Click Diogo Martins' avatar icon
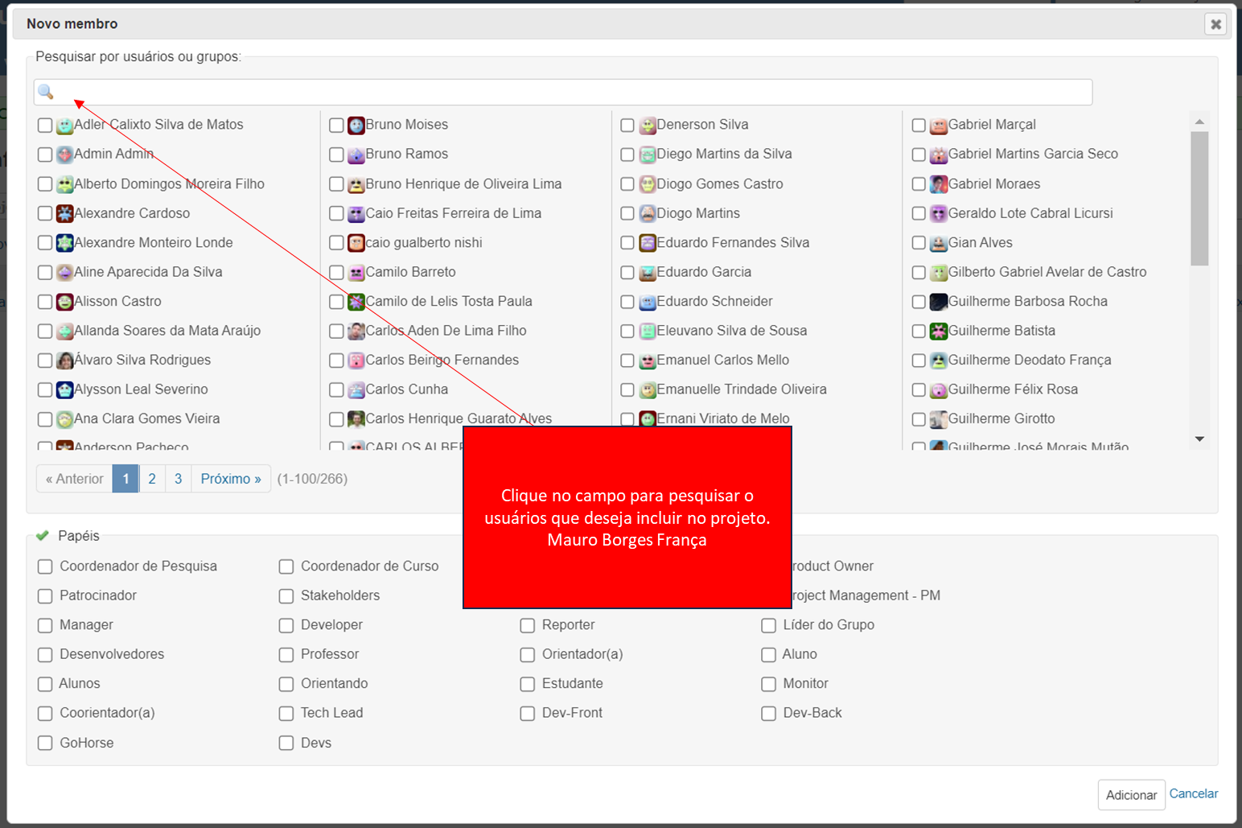Viewport: 1242px width, 828px height. pos(648,214)
